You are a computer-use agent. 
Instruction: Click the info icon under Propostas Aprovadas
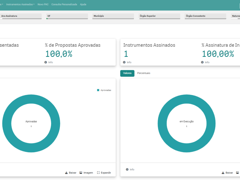point(45,62)
